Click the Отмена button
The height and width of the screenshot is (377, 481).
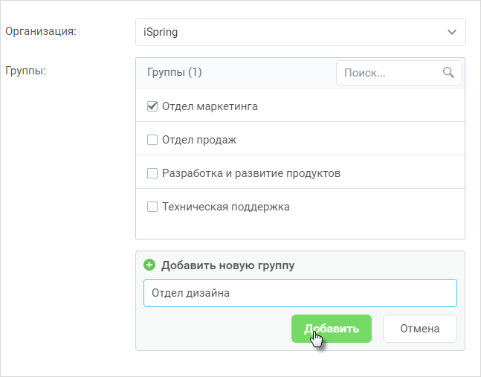click(x=419, y=329)
